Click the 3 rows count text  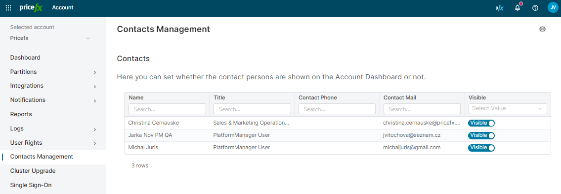tap(140, 165)
